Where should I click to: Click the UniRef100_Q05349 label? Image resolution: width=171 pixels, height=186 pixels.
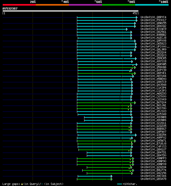153,114
